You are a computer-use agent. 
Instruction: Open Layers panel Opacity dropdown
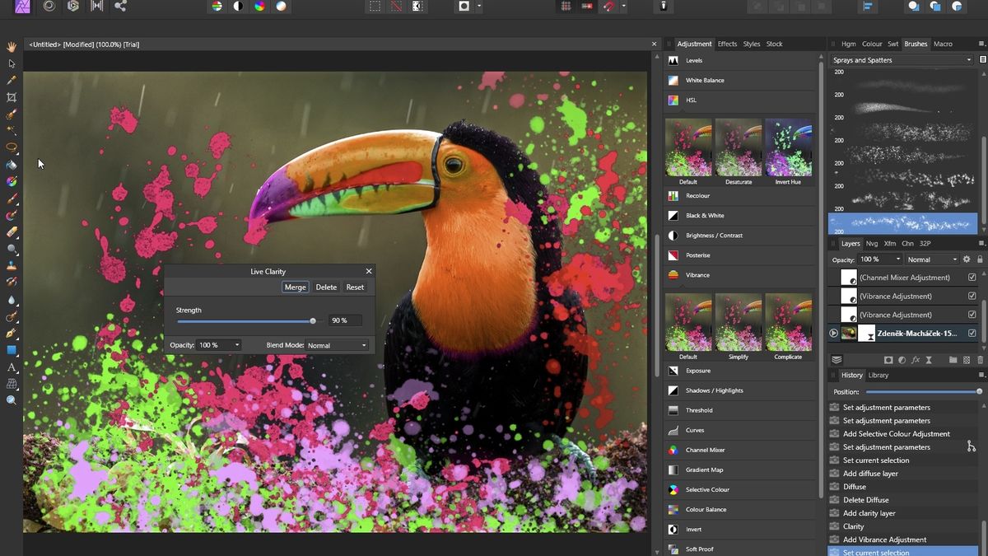[880, 259]
